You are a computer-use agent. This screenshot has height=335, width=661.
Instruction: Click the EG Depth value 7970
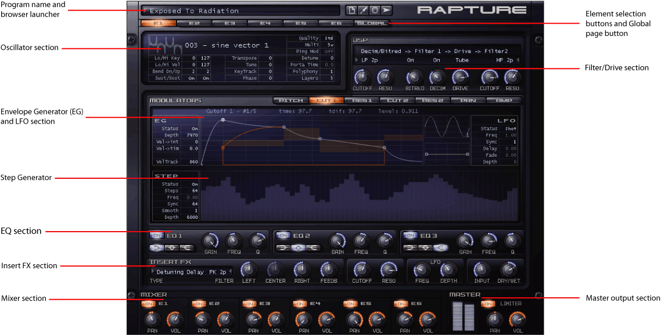(x=190, y=135)
